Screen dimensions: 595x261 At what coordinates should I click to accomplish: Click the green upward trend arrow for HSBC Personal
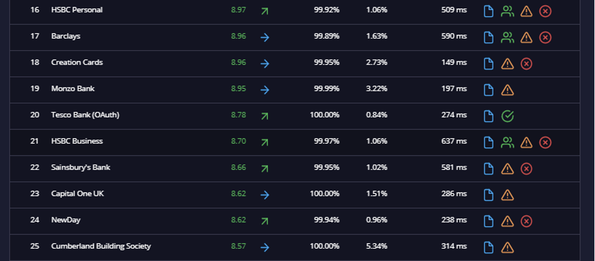[x=265, y=11]
